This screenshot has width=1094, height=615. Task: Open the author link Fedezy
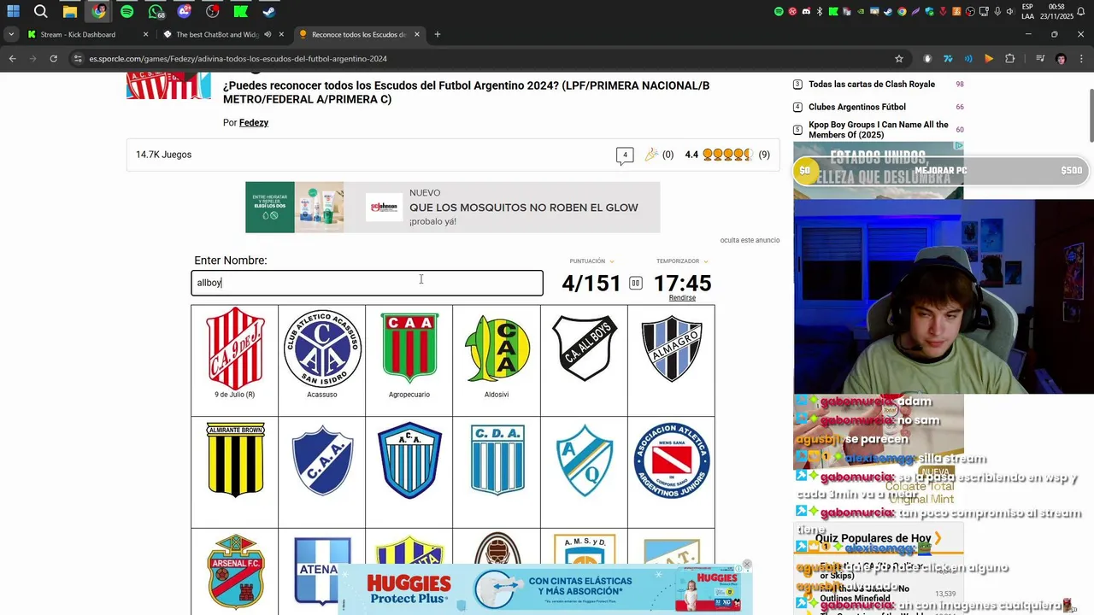[254, 123]
